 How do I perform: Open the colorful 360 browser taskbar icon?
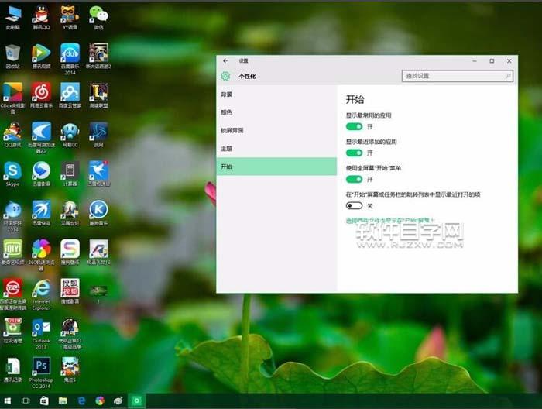pos(100,400)
